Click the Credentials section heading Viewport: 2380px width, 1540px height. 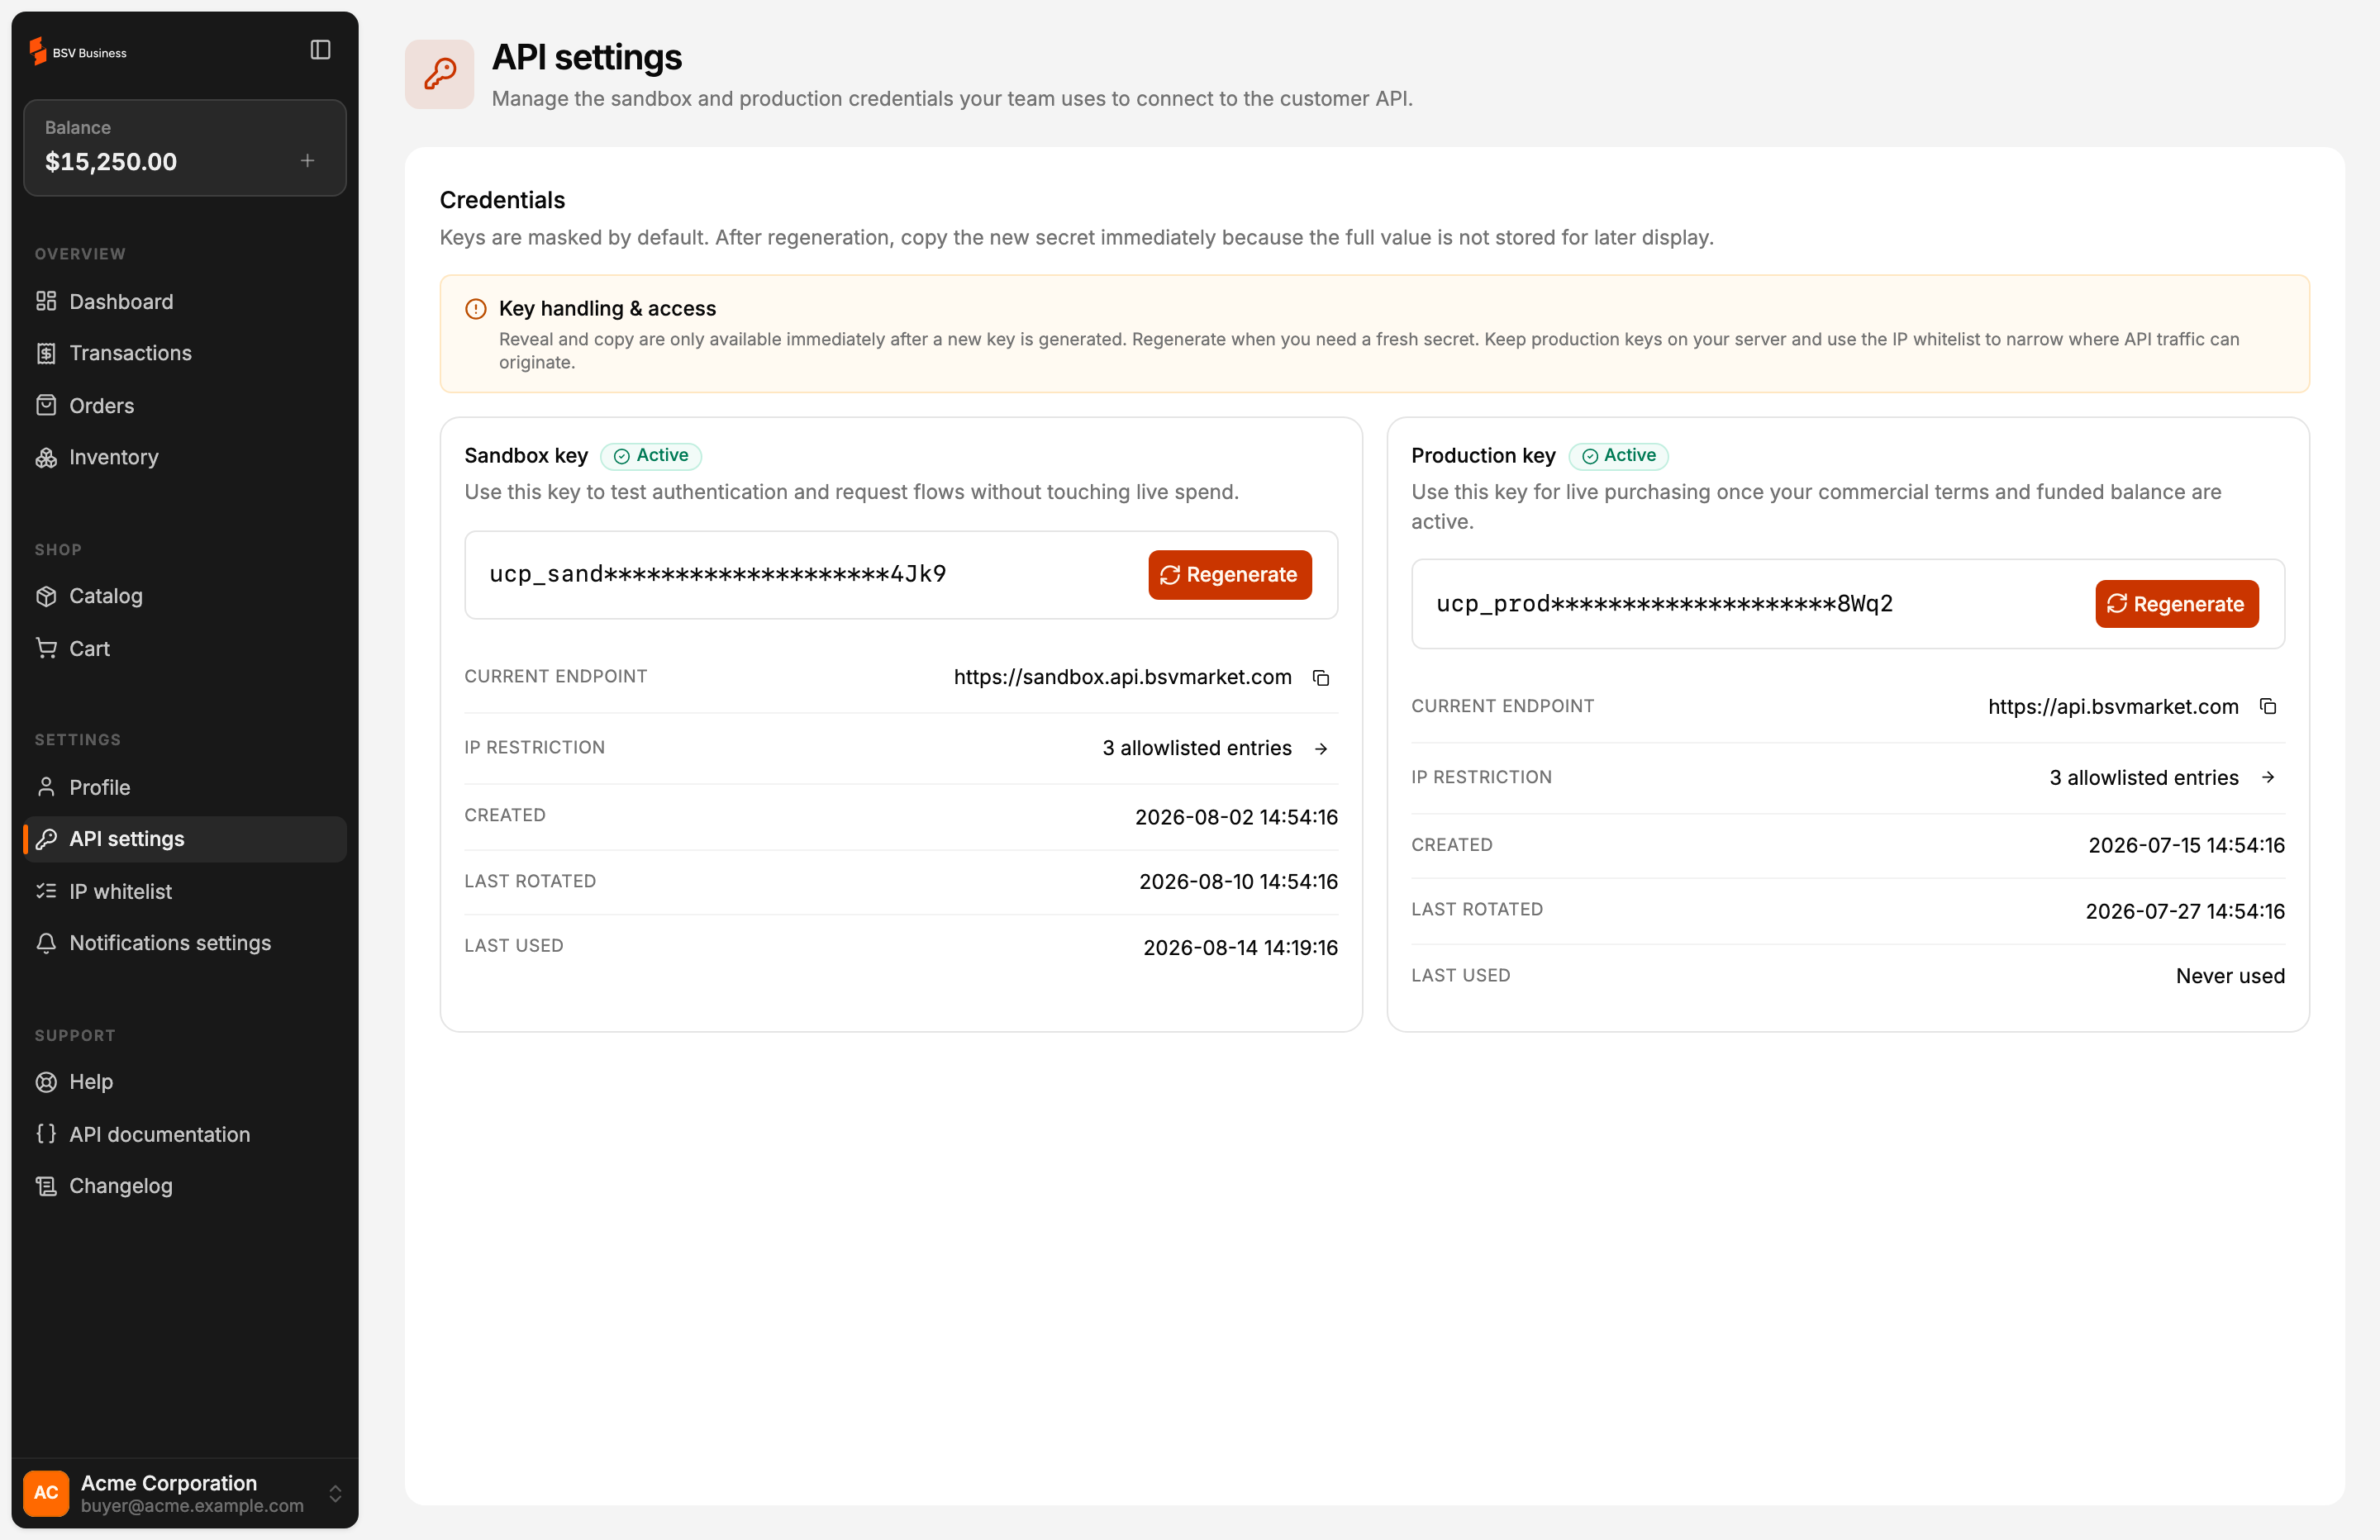[x=502, y=200]
